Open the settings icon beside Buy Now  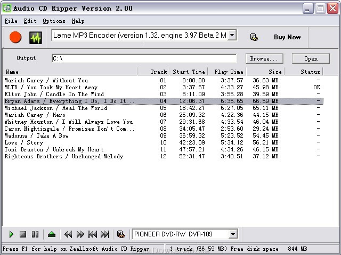point(254,37)
